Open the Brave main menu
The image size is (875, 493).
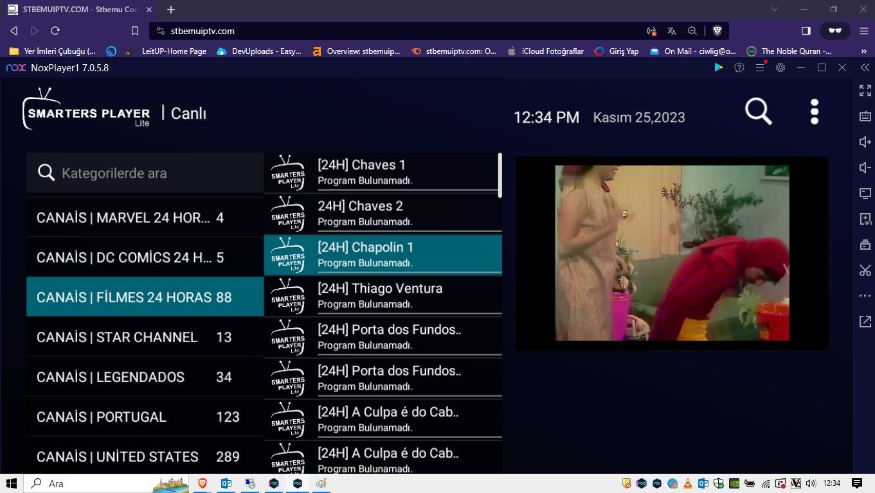[864, 31]
